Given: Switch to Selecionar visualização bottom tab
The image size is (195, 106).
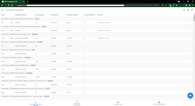Looking at the screenshot, I should [77, 103].
